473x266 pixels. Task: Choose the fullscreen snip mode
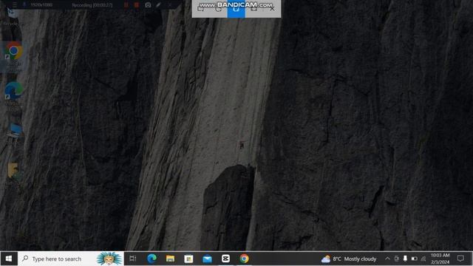pos(253,9)
